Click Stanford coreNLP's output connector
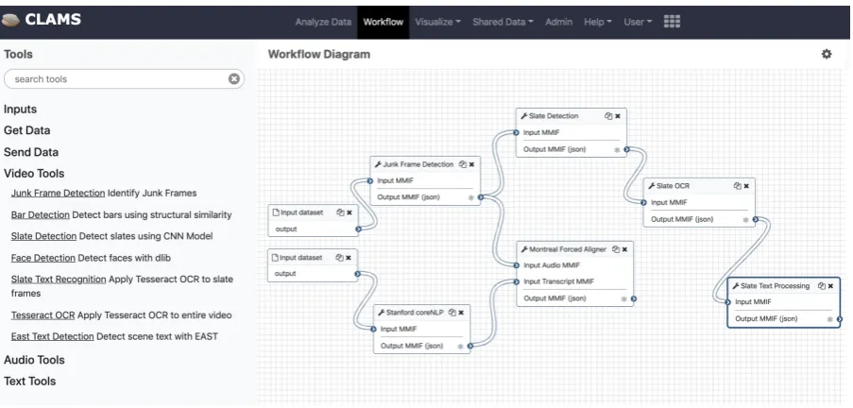This screenshot has height=408, width=853. [470, 346]
